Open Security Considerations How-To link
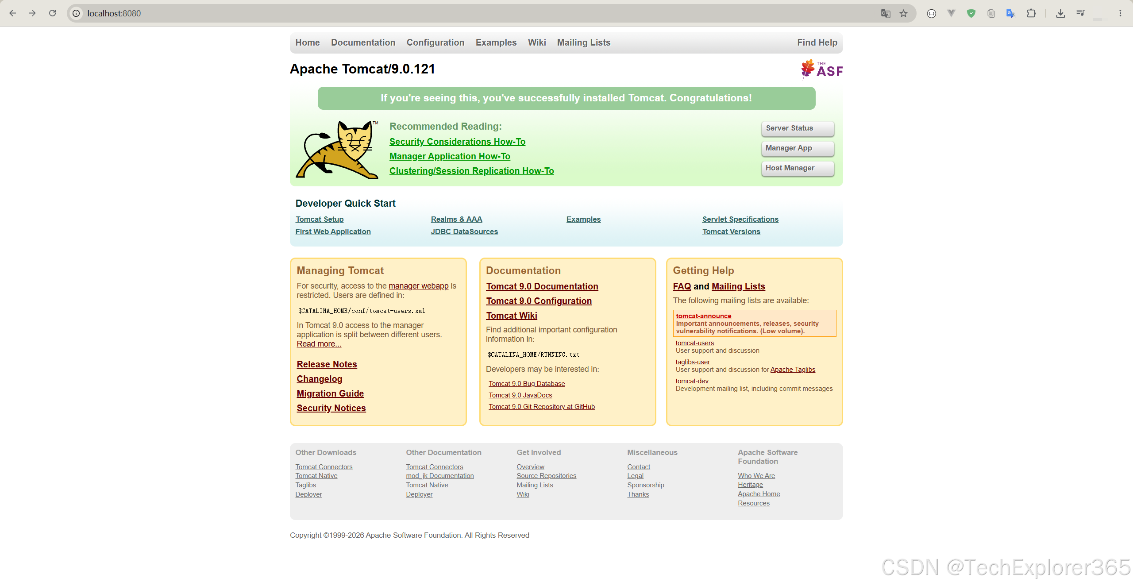The image size is (1133, 586). pos(458,142)
